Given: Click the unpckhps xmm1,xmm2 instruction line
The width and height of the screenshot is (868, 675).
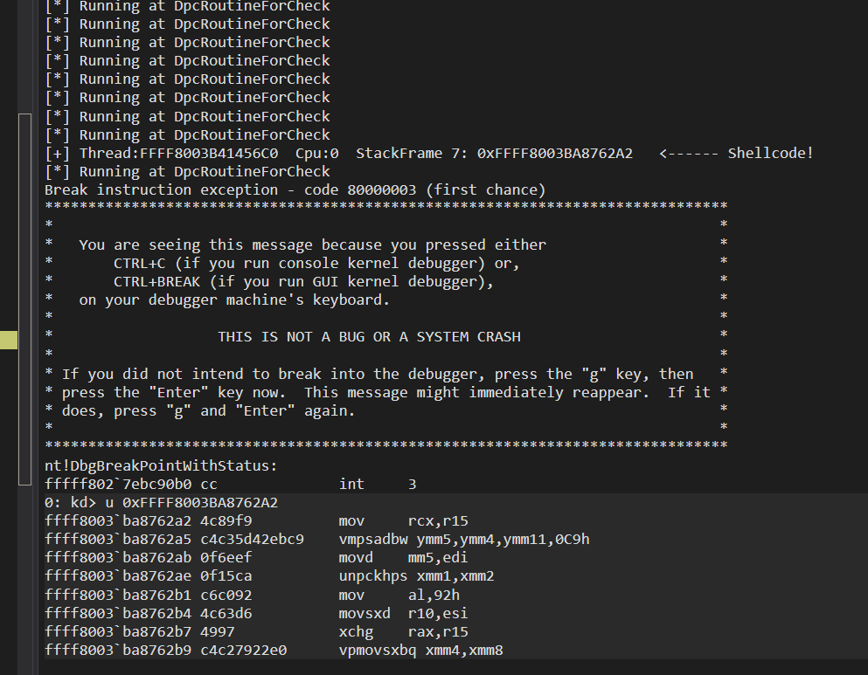Looking at the screenshot, I should (x=269, y=576).
